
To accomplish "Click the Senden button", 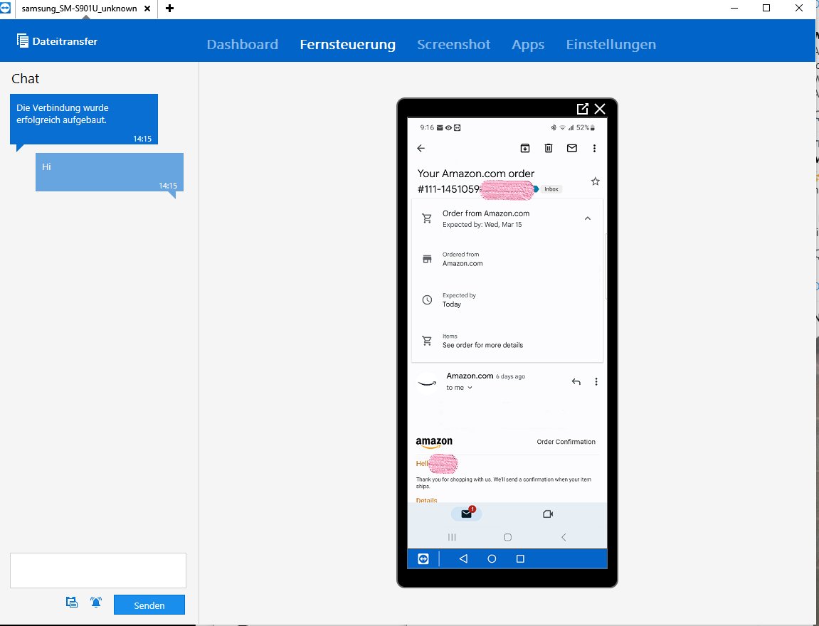I will (x=149, y=605).
